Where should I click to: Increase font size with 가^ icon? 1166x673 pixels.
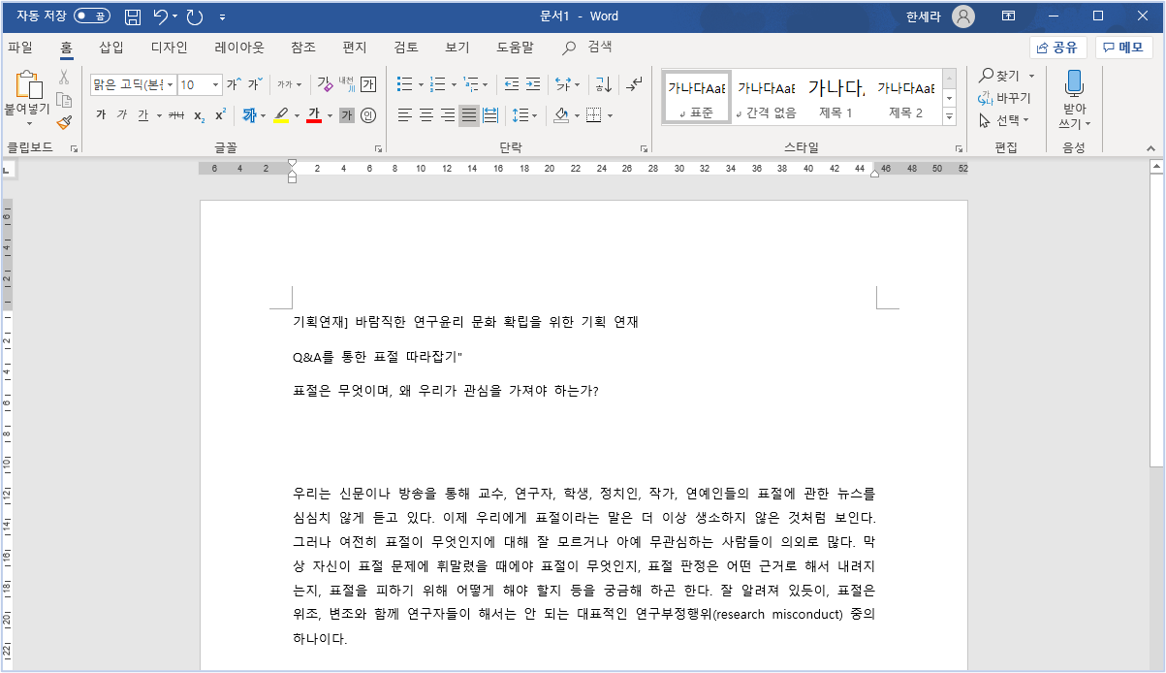(x=234, y=84)
